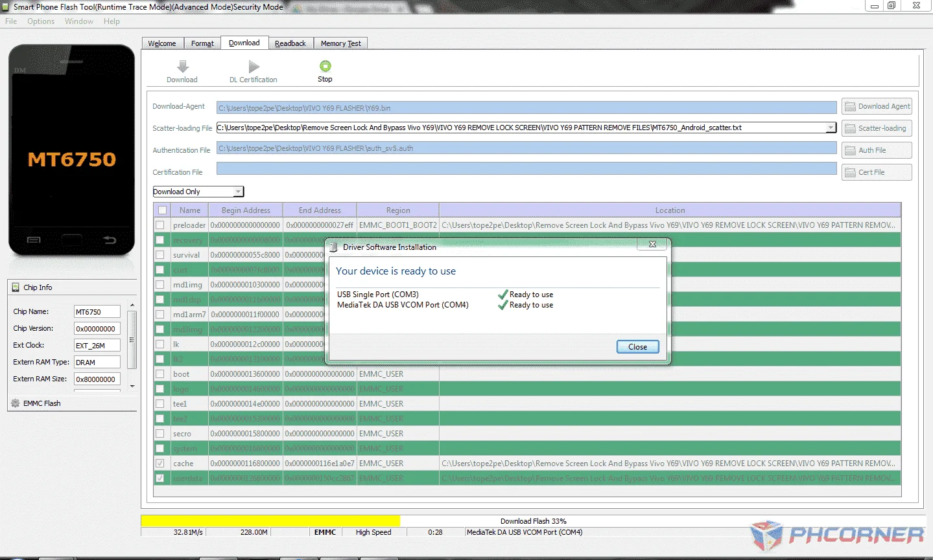Open the Options menu
The image size is (933, 560).
click(41, 21)
